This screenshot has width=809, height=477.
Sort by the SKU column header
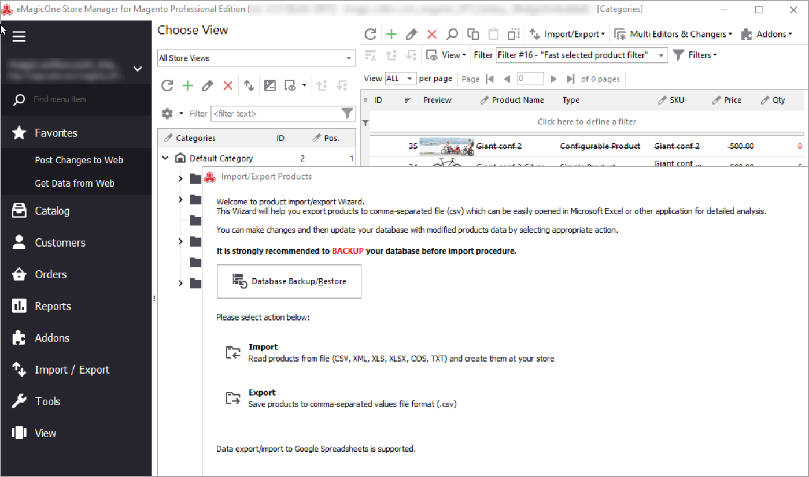tap(677, 100)
